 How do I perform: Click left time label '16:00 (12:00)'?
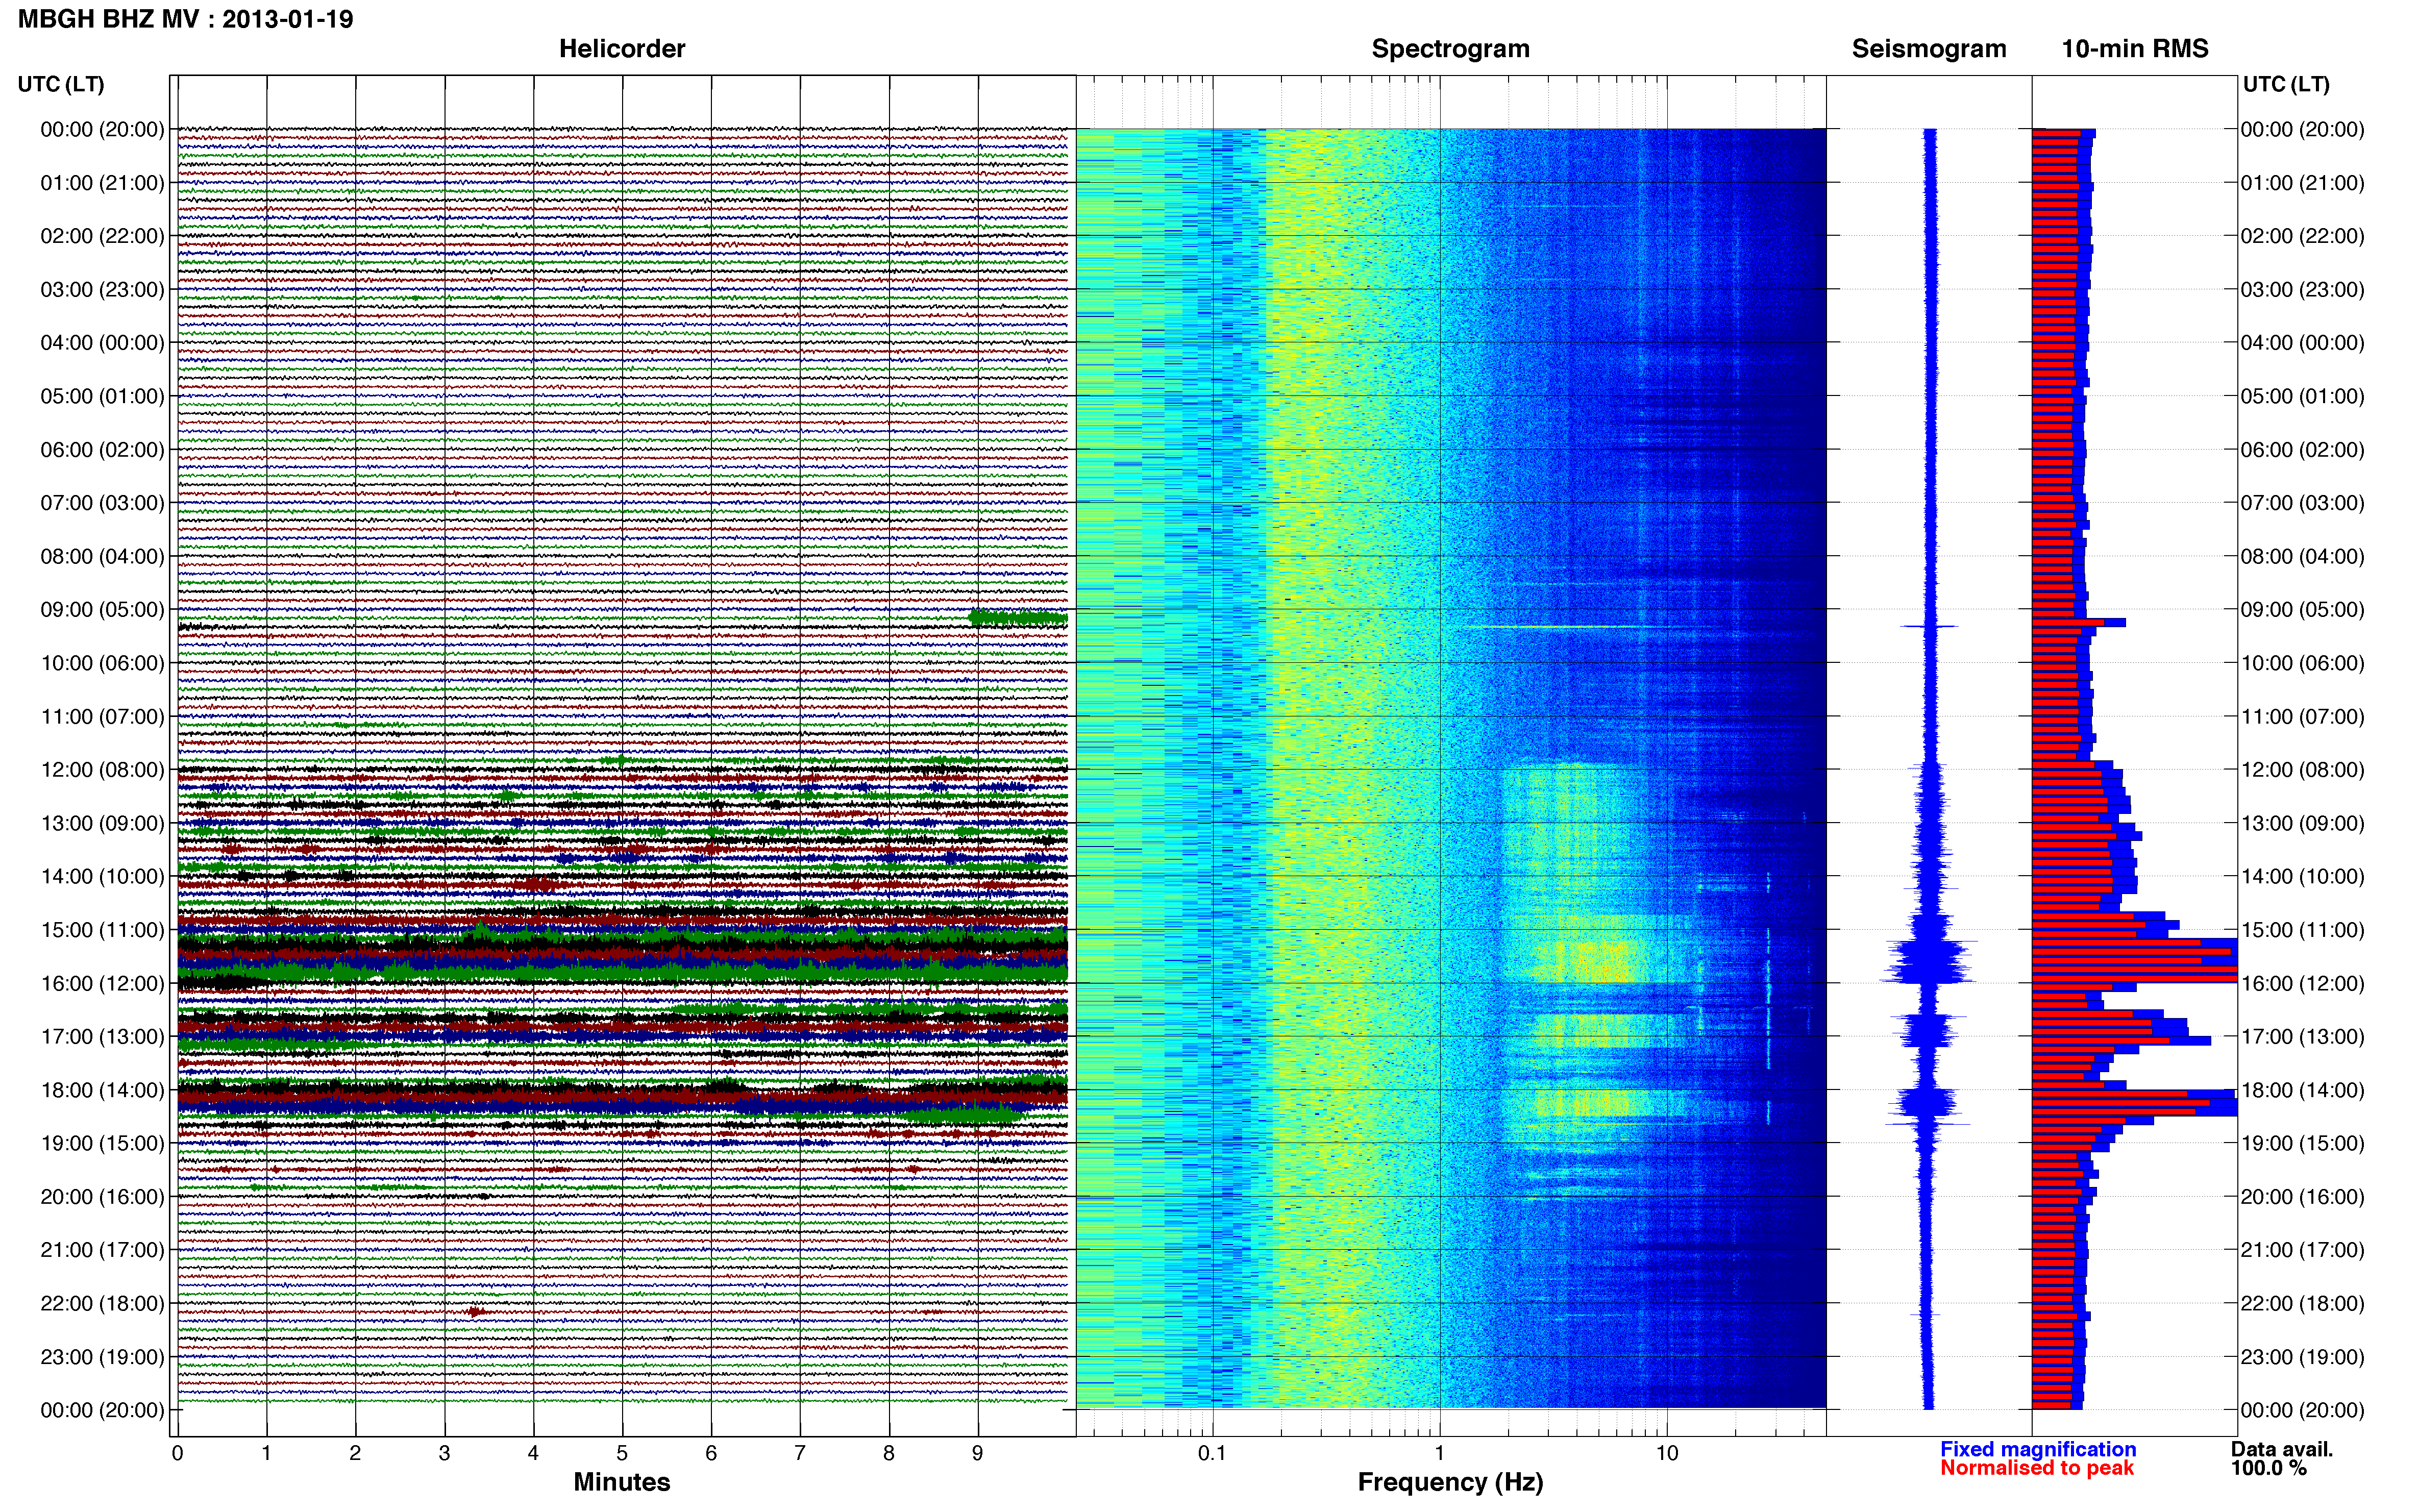click(102, 983)
